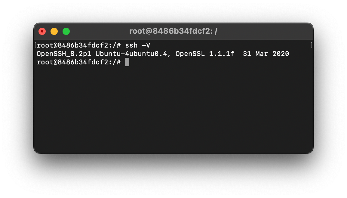Click the red close traffic light
The image size is (347, 198).
pos(42,31)
